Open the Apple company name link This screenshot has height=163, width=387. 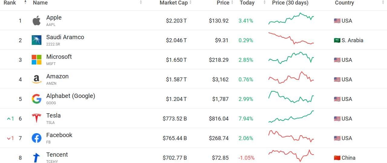(x=54, y=18)
